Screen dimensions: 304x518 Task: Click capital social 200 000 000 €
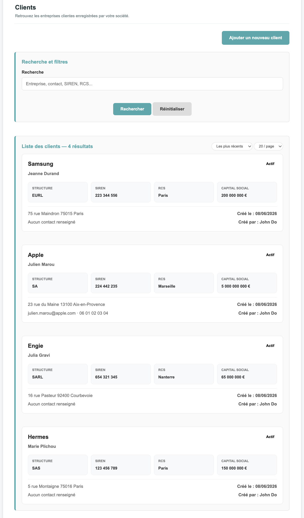[234, 195]
